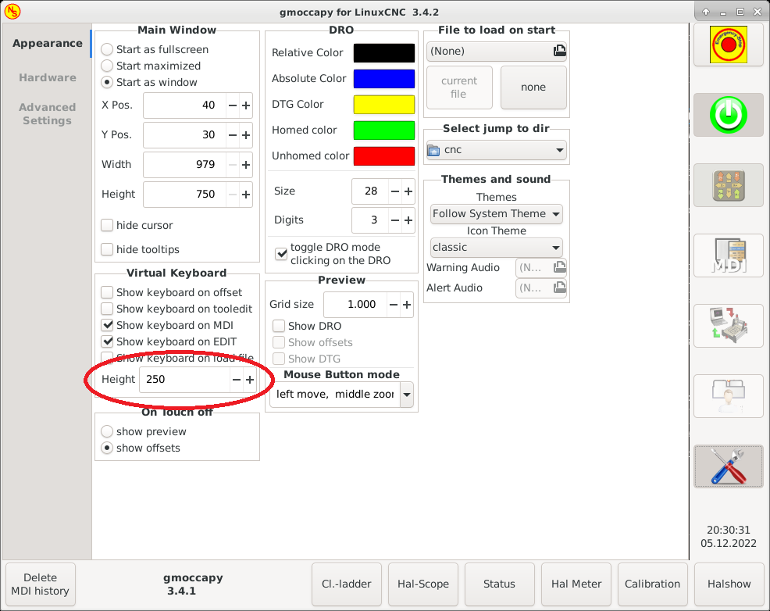
Task: Decrease virtual keyboard Height value
Action: (x=237, y=379)
